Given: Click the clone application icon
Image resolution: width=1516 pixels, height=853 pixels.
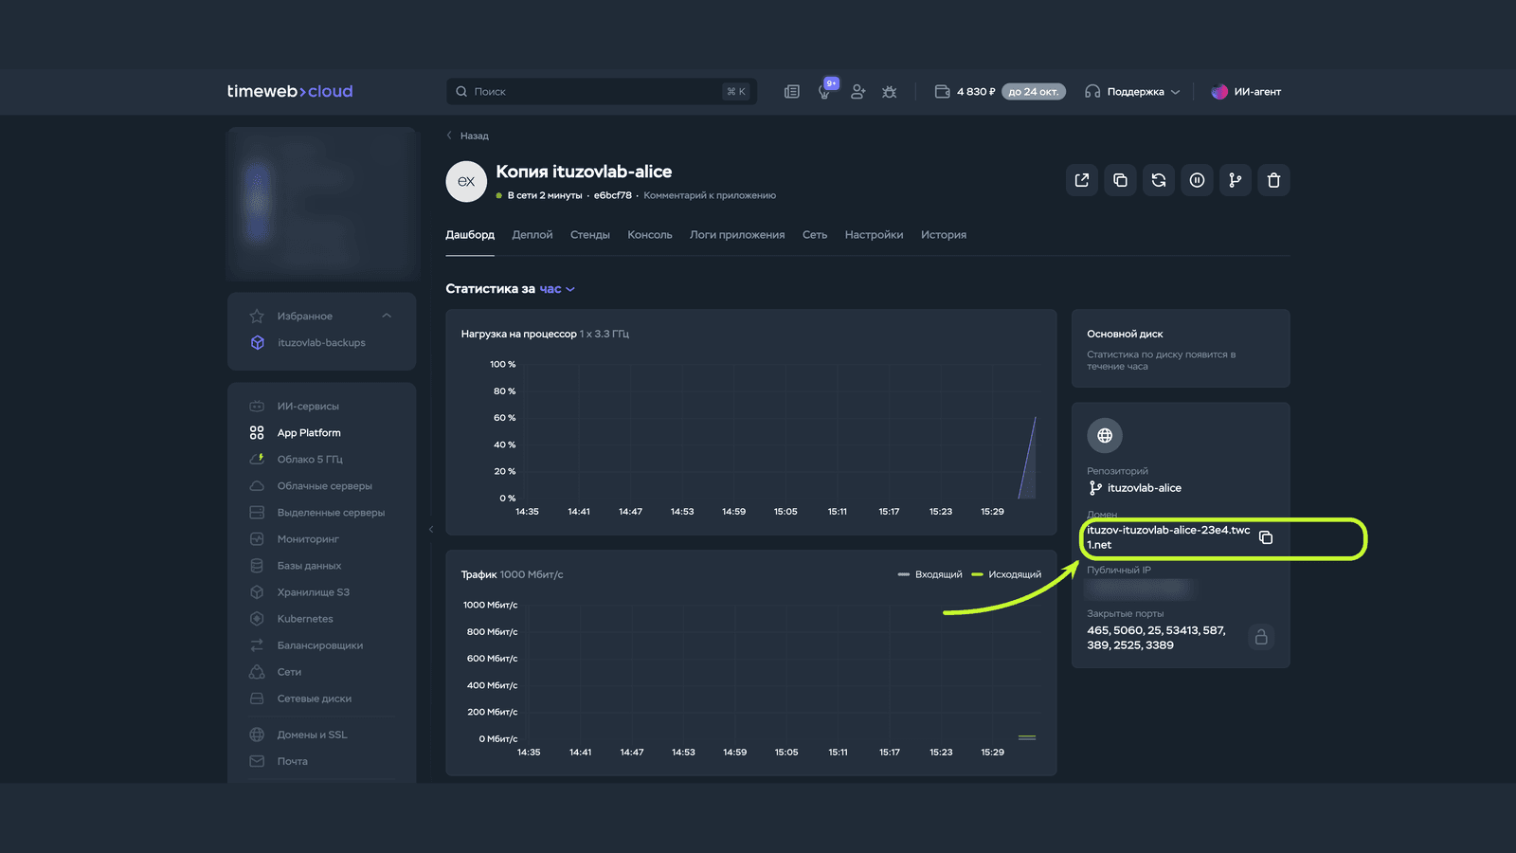Looking at the screenshot, I should (1120, 180).
